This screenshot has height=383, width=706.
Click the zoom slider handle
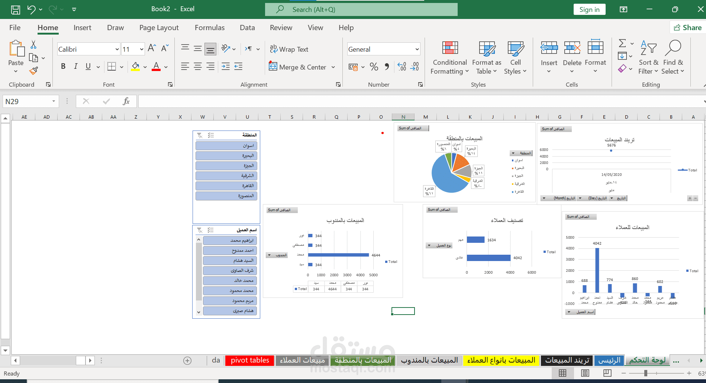pyautogui.click(x=646, y=373)
